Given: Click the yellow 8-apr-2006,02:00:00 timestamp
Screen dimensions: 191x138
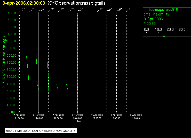Looking at the screenshot, I should 24,3.
